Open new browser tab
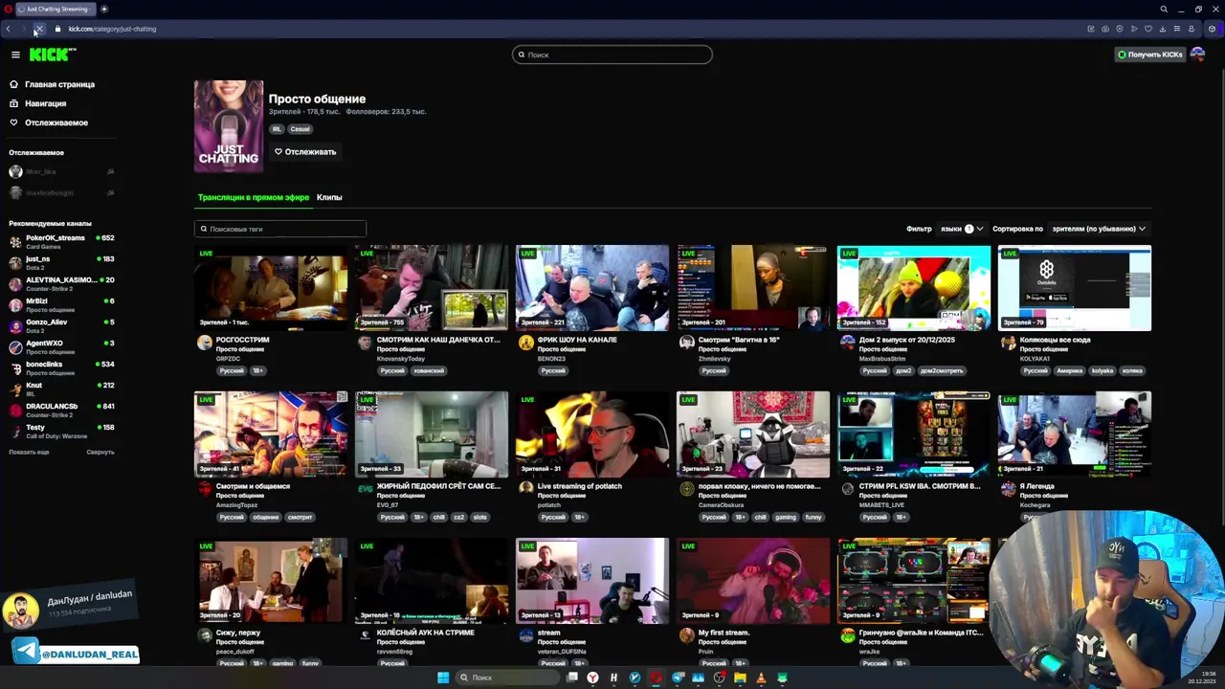 104,9
